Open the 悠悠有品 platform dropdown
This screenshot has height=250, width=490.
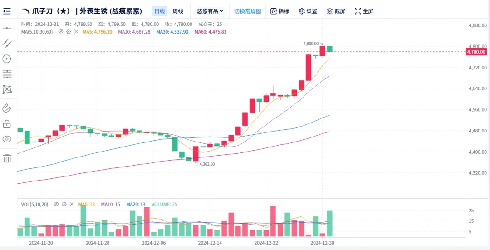click(210, 11)
